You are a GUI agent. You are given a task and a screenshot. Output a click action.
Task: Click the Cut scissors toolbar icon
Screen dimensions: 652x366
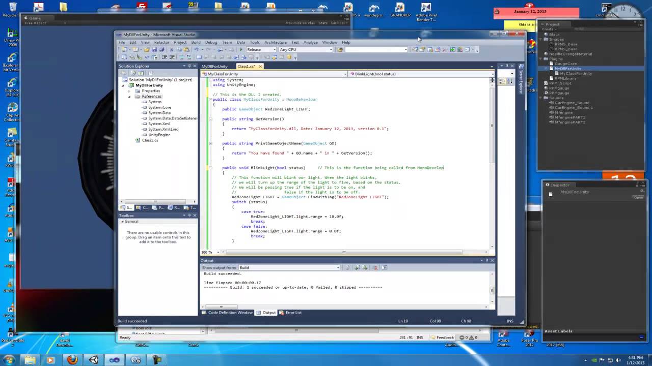click(x=171, y=49)
